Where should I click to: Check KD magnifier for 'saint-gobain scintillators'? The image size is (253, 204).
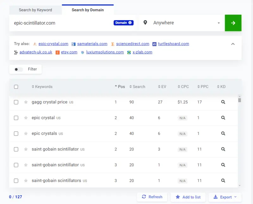pyautogui.click(x=223, y=181)
